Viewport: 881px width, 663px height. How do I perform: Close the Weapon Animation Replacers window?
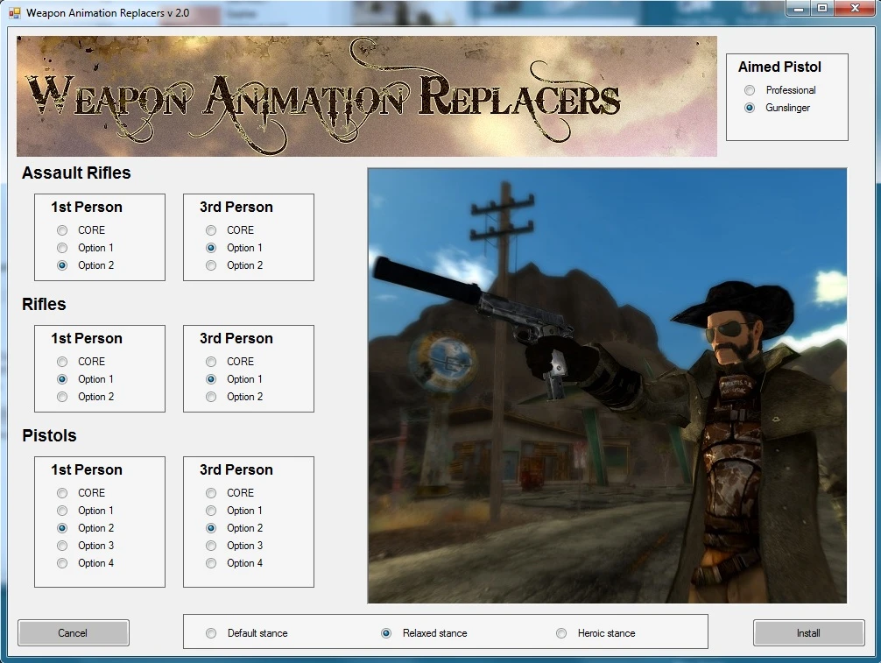pos(855,9)
